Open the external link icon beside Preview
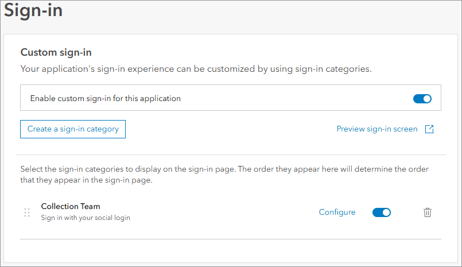The height and width of the screenshot is (267, 462). pos(429,129)
